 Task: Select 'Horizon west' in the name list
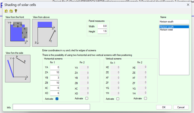point(166,30)
